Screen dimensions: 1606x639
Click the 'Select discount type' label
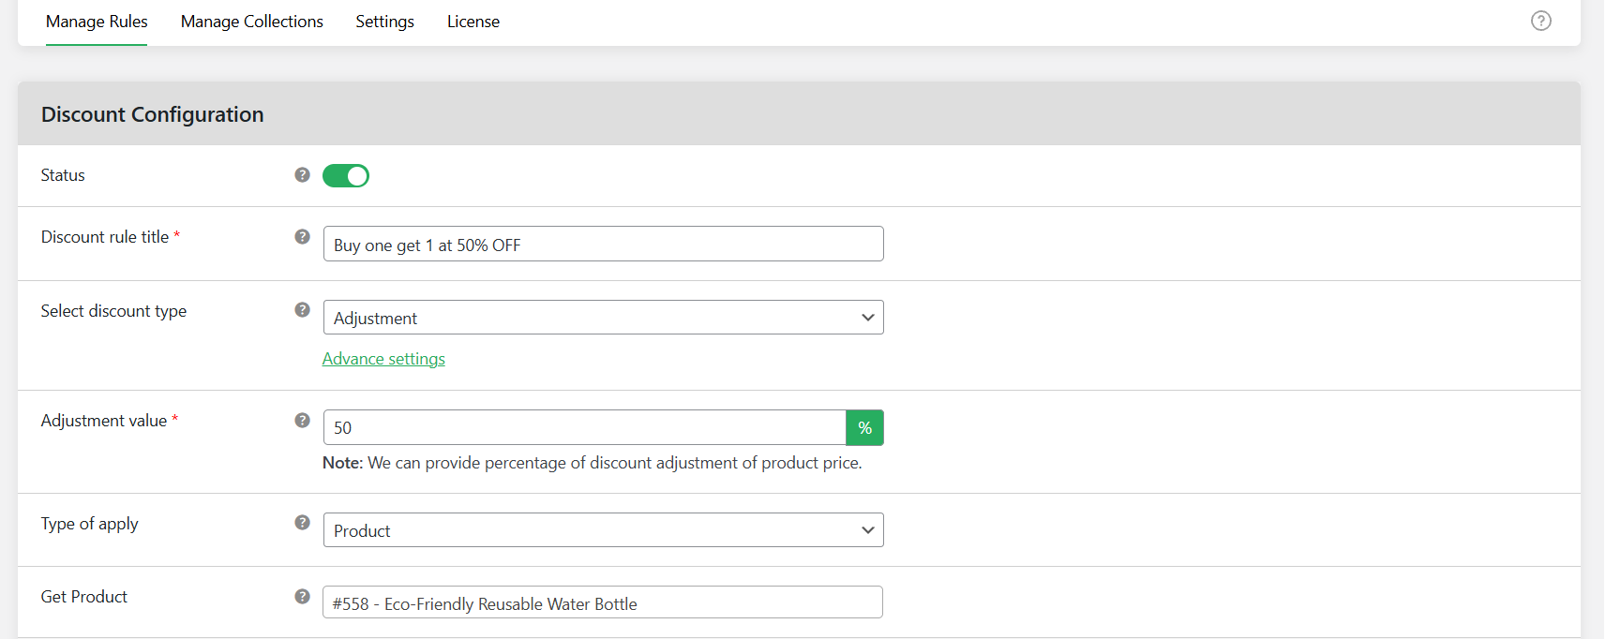click(113, 311)
